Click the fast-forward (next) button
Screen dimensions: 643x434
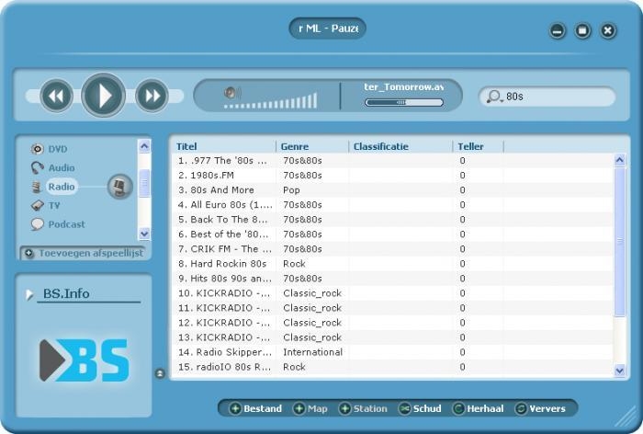152,96
